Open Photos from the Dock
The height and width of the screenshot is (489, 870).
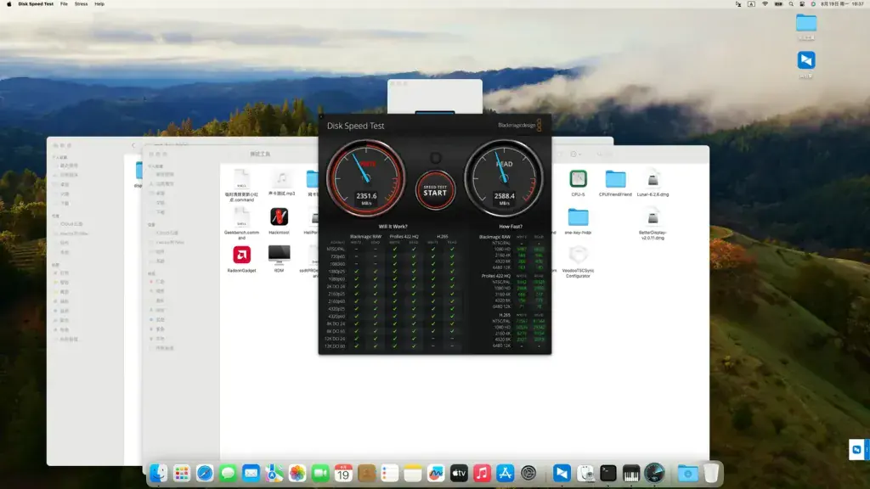tap(297, 473)
